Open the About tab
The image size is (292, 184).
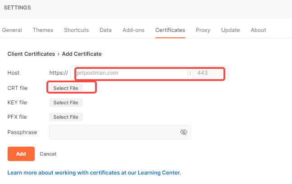(x=258, y=30)
